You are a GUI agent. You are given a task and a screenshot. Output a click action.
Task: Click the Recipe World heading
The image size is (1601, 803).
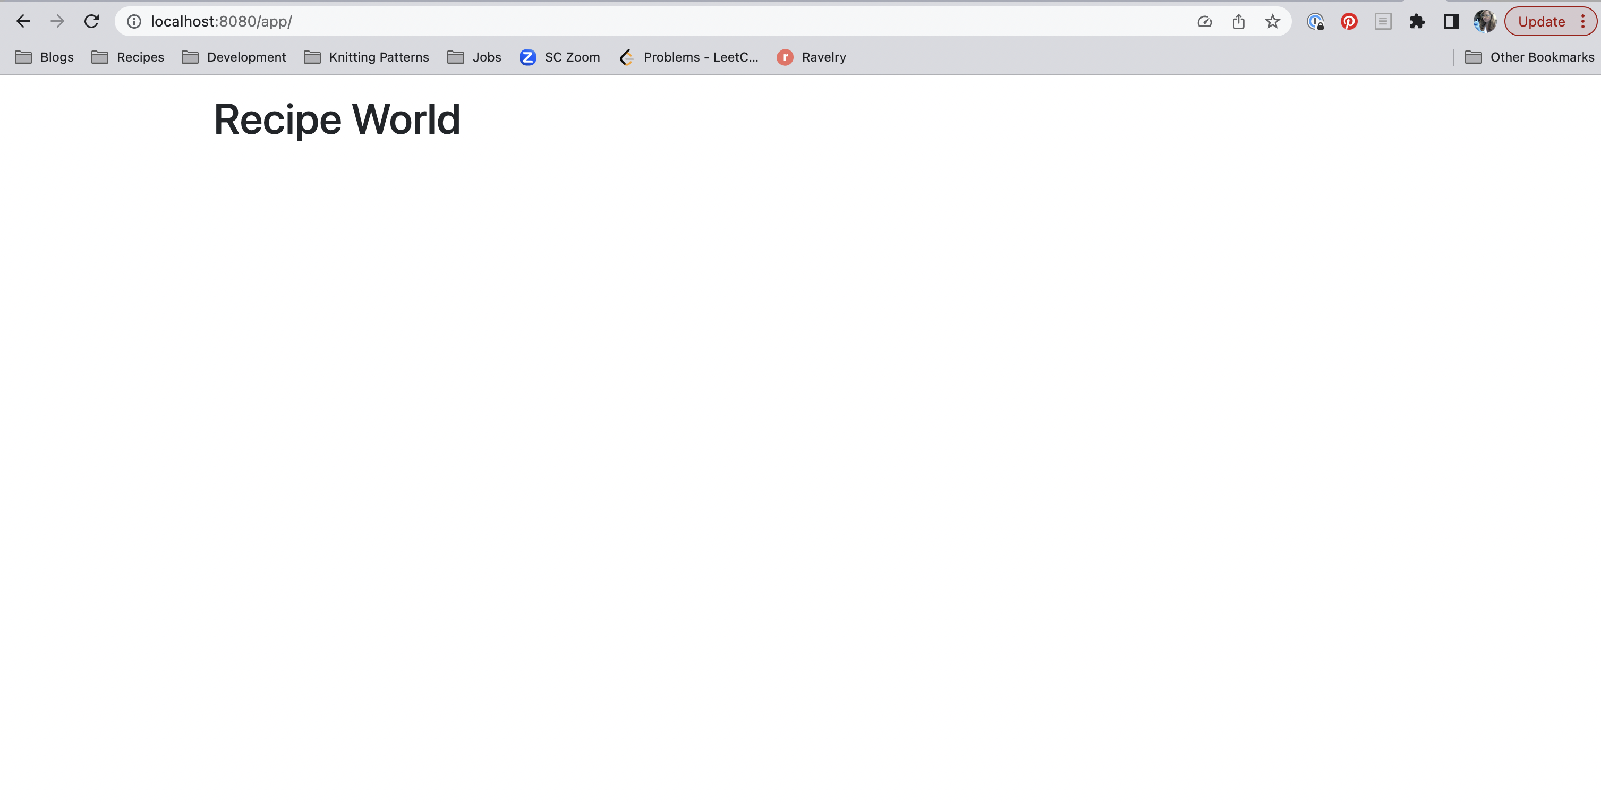337,119
